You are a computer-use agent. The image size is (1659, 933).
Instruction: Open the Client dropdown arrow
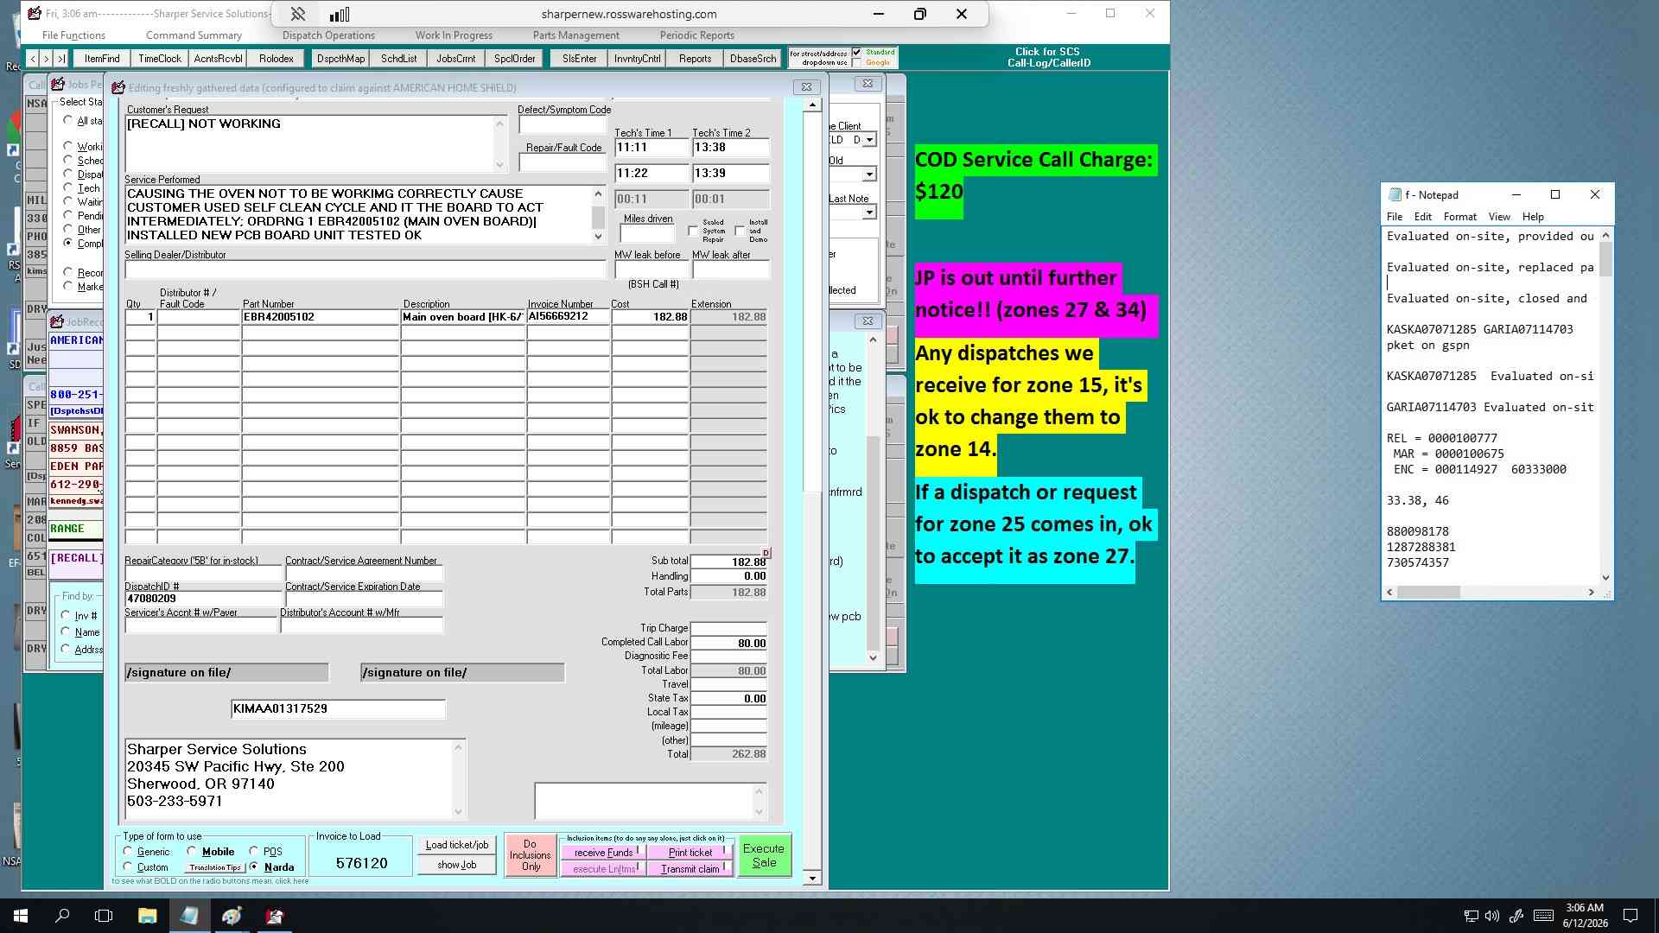click(869, 140)
